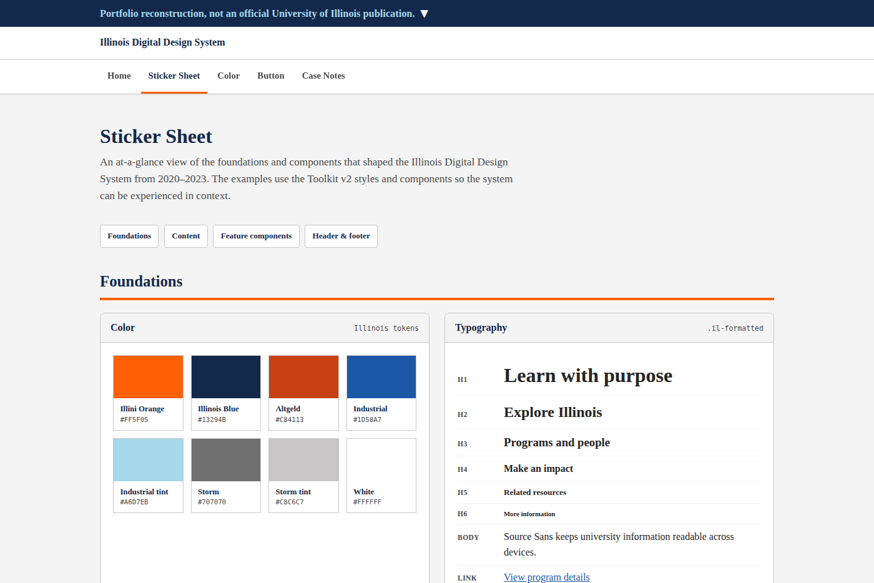The height and width of the screenshot is (583, 874).
Task: Jump to Header & footer section
Action: [x=341, y=236]
